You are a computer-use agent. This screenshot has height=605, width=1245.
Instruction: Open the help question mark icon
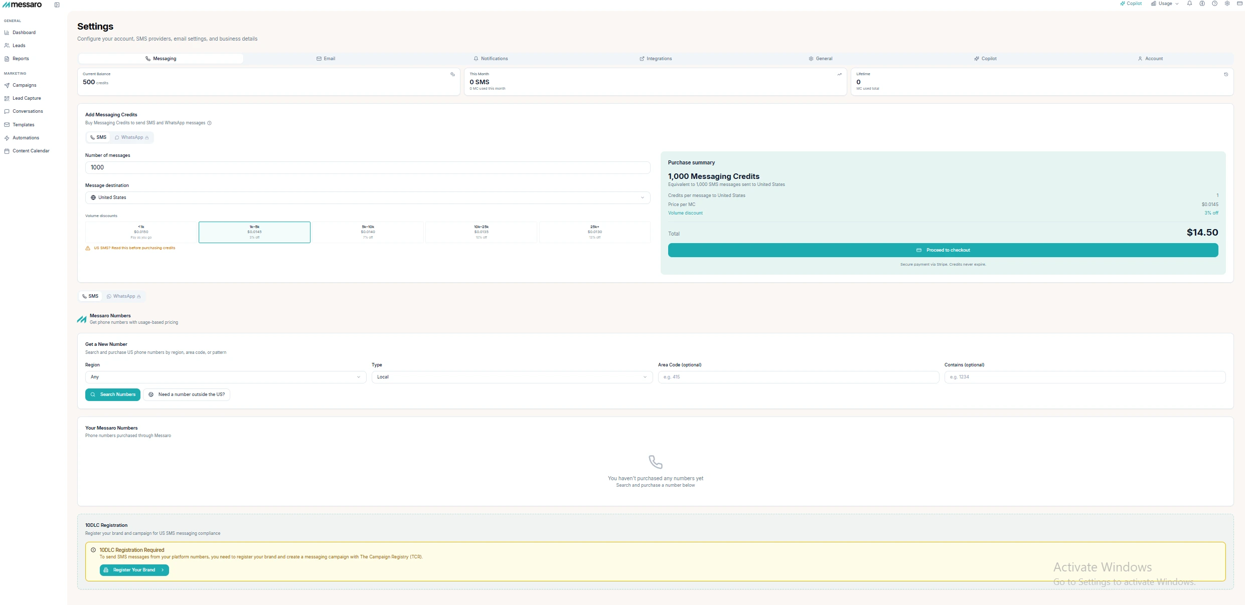coord(1214,4)
